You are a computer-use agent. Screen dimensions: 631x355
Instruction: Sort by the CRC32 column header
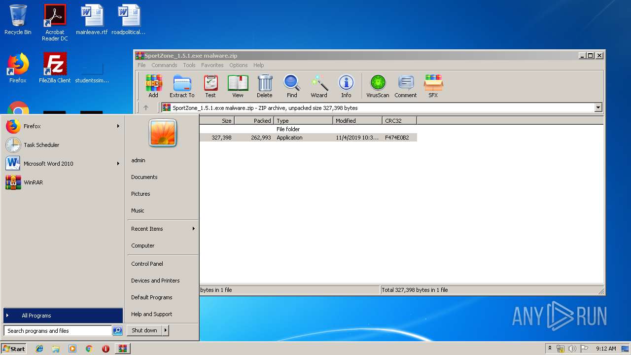pos(399,121)
